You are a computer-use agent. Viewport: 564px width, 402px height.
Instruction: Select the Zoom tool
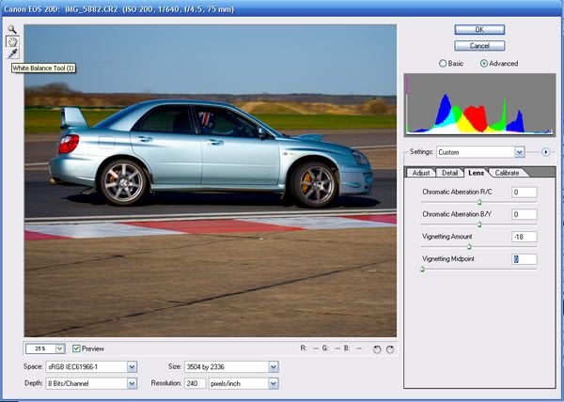click(13, 29)
